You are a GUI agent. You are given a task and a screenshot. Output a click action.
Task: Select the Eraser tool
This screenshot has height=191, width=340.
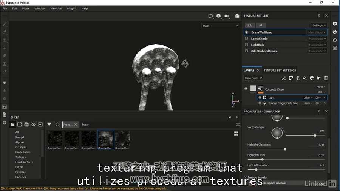pos(5,32)
